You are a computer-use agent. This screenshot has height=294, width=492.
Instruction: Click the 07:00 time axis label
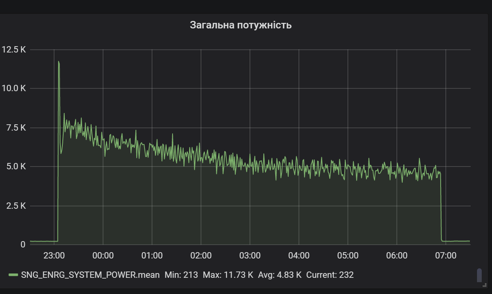tap(446, 255)
